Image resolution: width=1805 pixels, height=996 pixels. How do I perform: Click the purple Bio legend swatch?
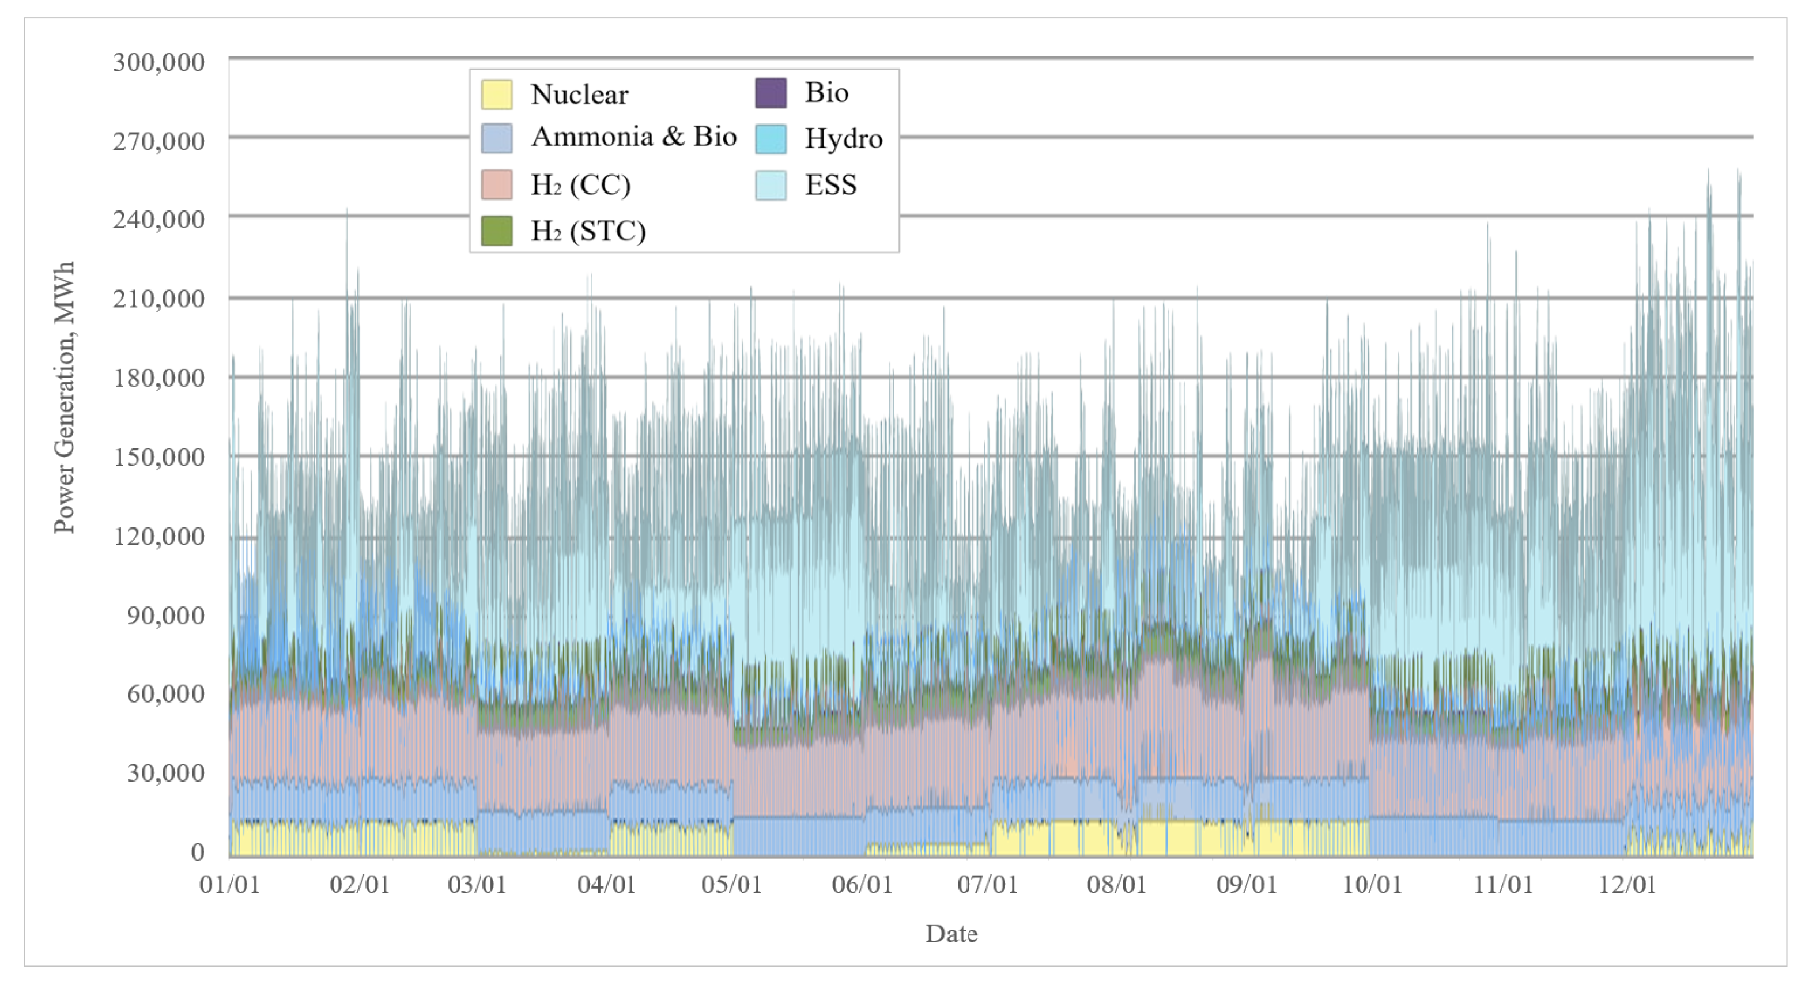click(770, 93)
